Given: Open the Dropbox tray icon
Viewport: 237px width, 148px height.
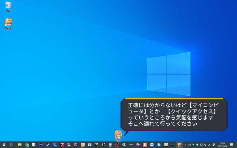Looking at the screenshot, I should [205, 145].
